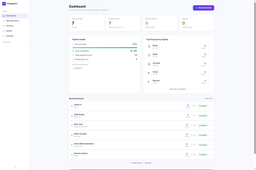Screen dimensions: 256x170
Task: Open Dilip Jose run via row chevron
Action: pyautogui.click(x=211, y=125)
